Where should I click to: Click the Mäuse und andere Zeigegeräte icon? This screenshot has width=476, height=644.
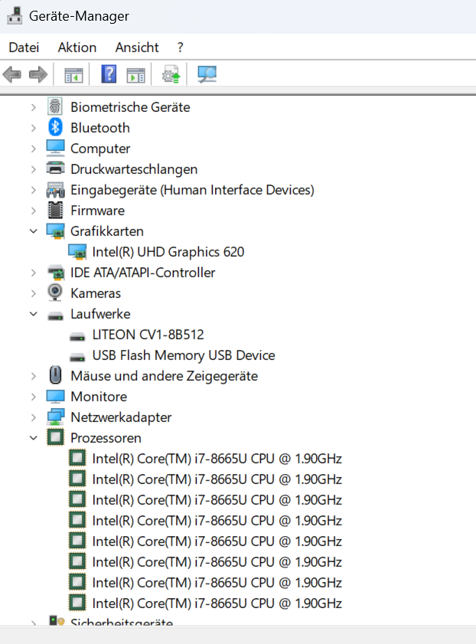[x=55, y=375]
